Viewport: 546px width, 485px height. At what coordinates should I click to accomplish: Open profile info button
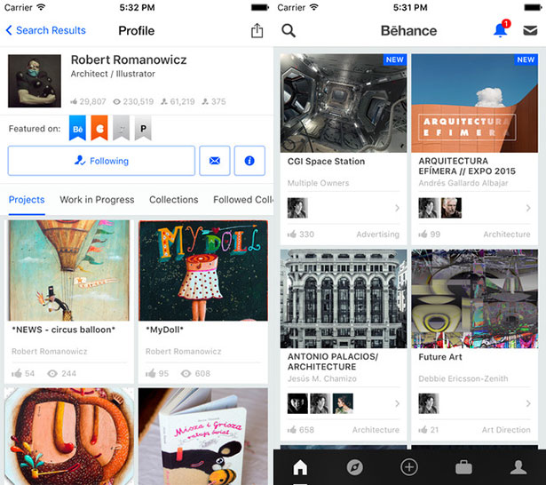[249, 161]
